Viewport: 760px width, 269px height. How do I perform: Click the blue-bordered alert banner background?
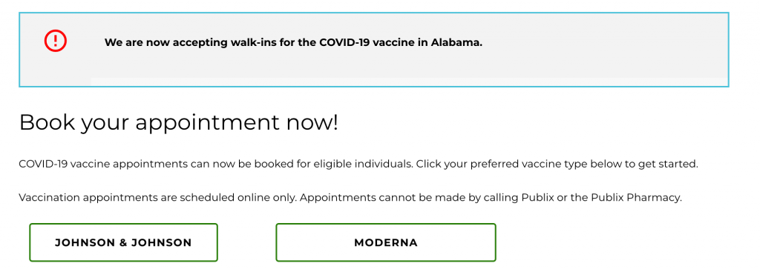[x=374, y=50]
